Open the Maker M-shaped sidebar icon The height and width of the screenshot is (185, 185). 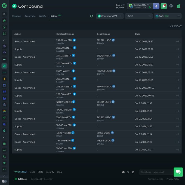pos(4,72)
